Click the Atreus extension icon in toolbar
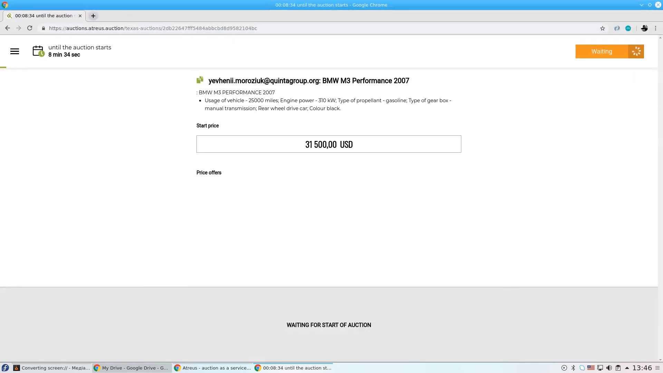663x373 pixels. click(x=616, y=28)
